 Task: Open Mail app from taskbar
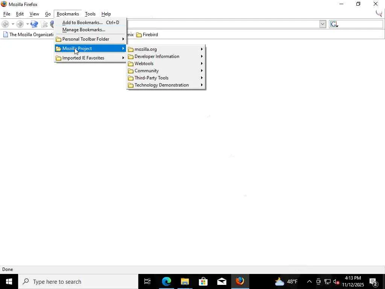[221, 281]
